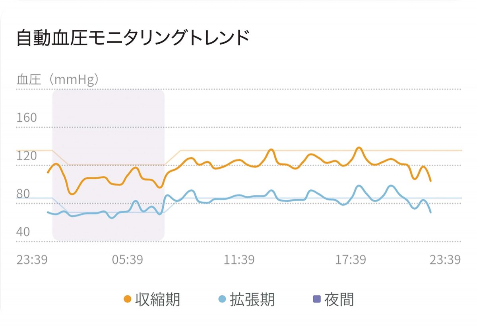This screenshot has height=327, width=477.
Task: Click the 160 pressure axis value
Action: click(x=27, y=118)
